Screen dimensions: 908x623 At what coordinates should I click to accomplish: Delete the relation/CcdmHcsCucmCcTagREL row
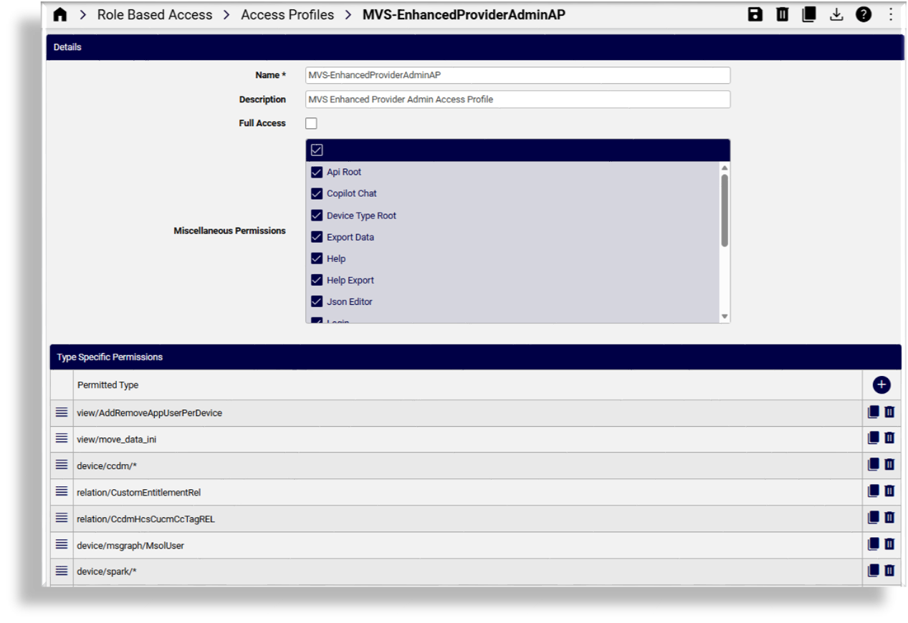[889, 518]
